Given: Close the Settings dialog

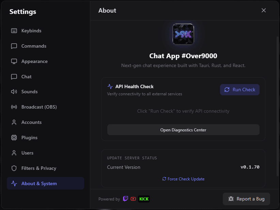Looking at the screenshot, I should [264, 10].
